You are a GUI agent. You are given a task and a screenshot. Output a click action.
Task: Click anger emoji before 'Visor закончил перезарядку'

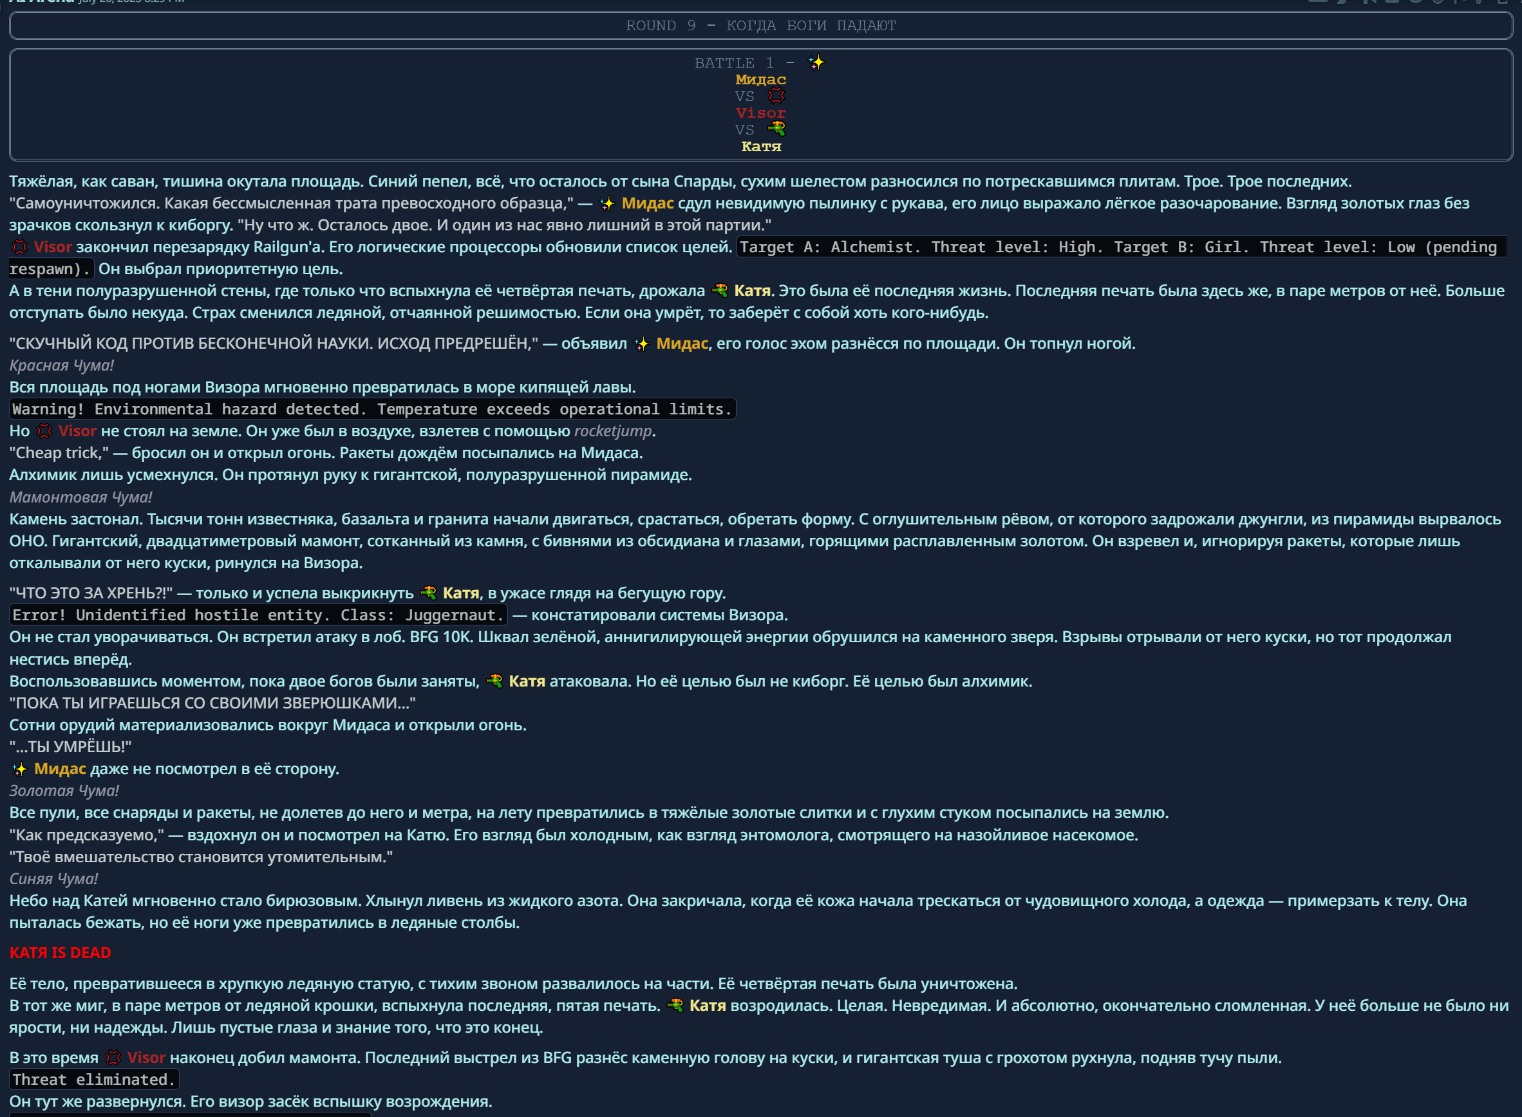coord(19,248)
